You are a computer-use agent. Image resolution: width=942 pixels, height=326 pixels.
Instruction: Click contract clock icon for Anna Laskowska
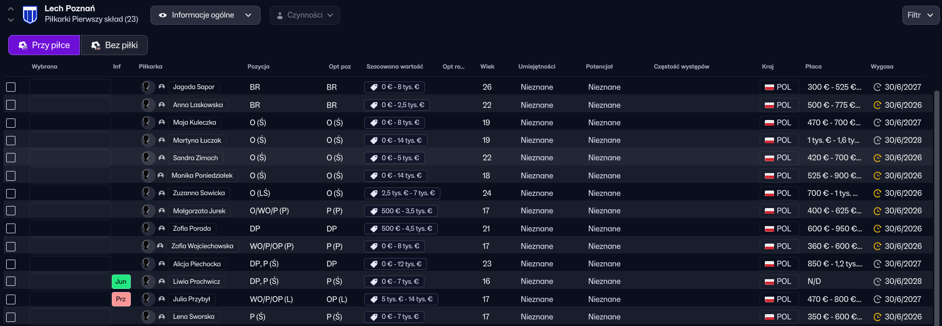click(x=877, y=105)
